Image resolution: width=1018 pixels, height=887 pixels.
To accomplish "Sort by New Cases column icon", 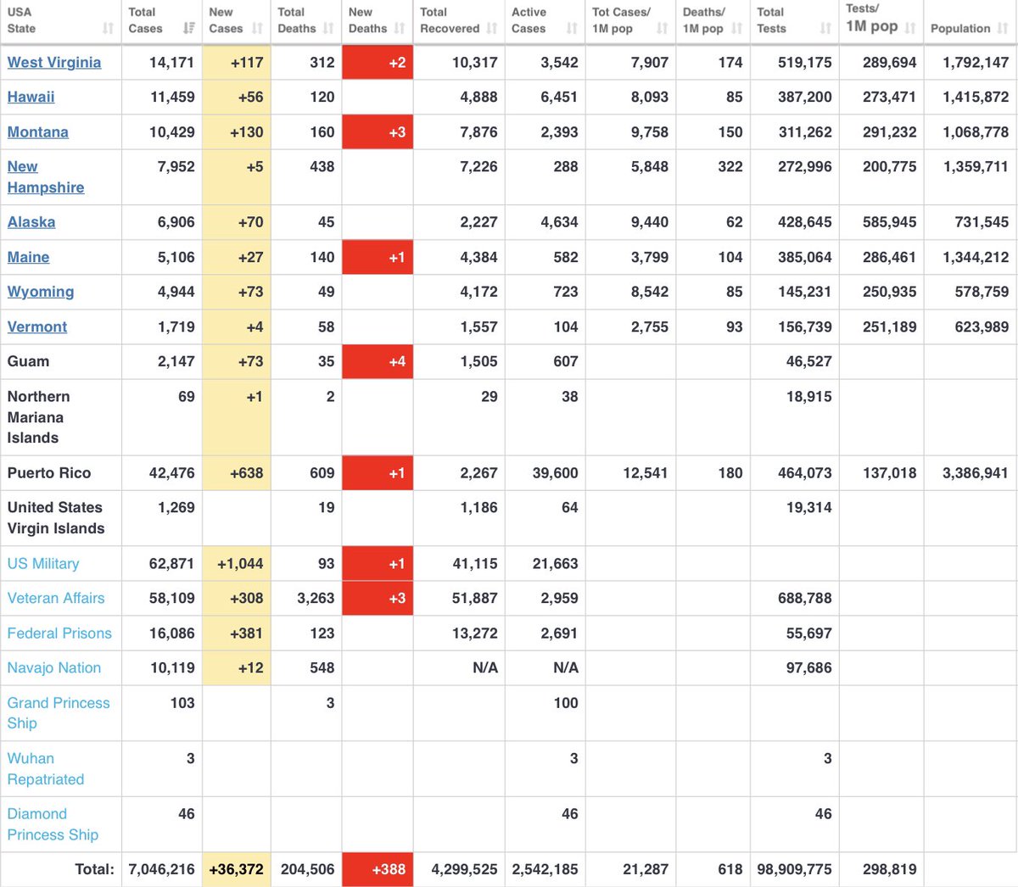I will pos(257,28).
